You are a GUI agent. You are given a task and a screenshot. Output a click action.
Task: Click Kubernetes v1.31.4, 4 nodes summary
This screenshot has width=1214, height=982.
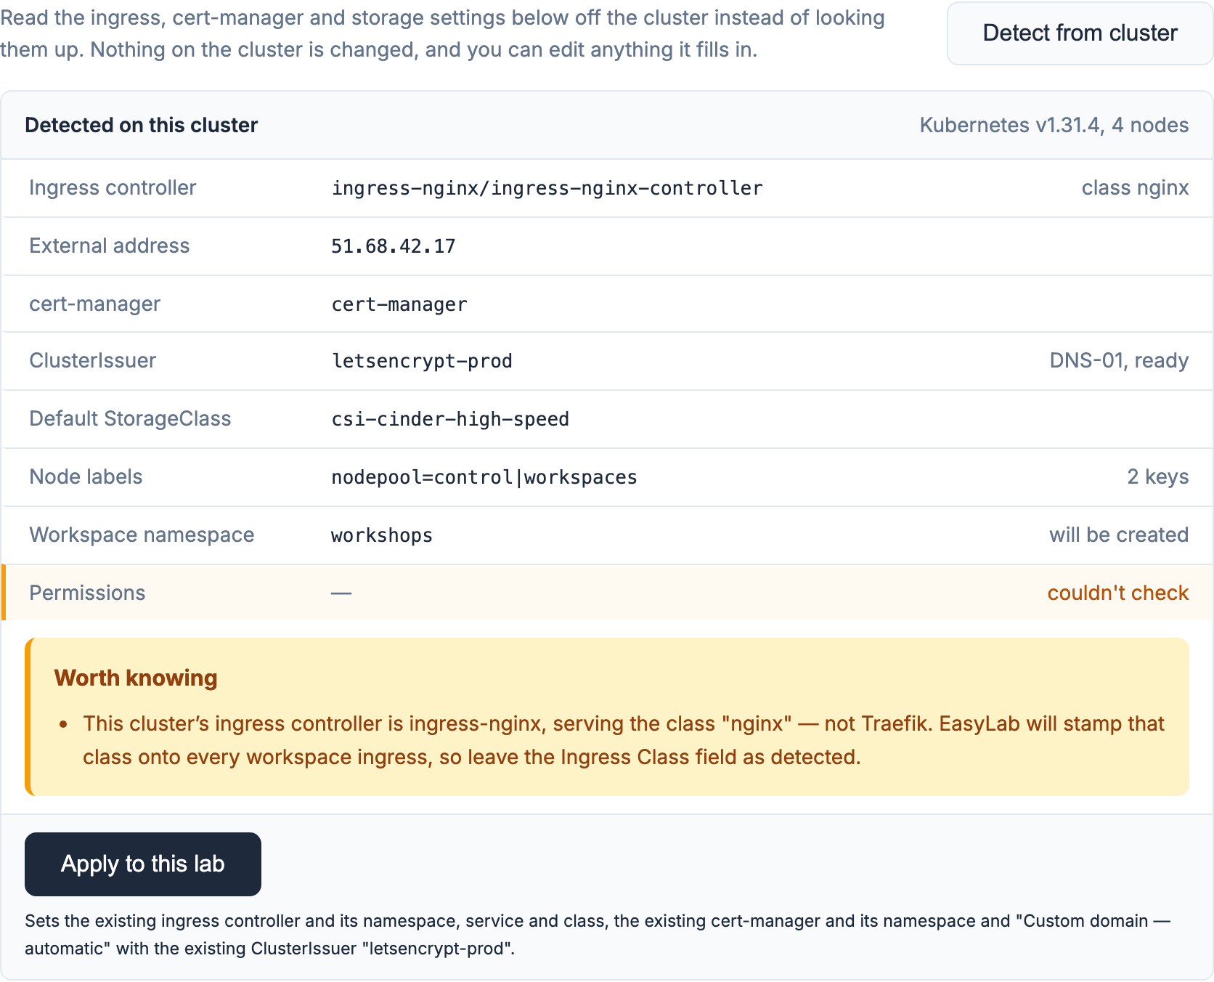click(x=1054, y=125)
